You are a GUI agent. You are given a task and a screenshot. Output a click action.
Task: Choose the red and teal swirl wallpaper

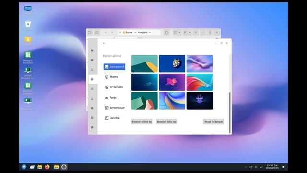pyautogui.click(x=200, y=82)
